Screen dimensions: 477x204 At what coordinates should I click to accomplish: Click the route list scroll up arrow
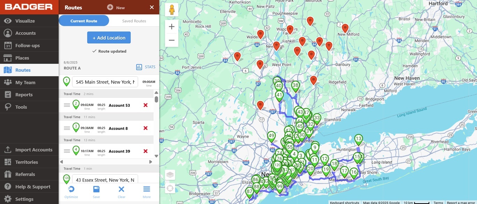[156, 93]
